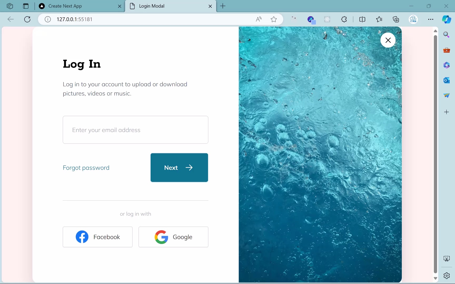Add this page to favorites via star

[274, 19]
